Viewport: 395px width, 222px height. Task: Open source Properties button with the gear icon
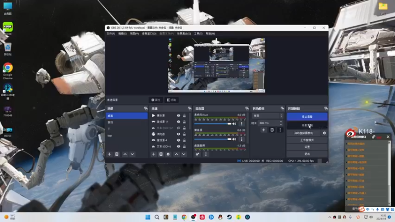(156, 100)
